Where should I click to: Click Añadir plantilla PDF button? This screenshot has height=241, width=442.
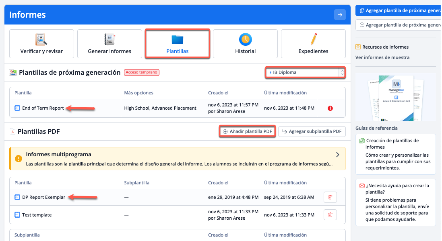(248, 131)
